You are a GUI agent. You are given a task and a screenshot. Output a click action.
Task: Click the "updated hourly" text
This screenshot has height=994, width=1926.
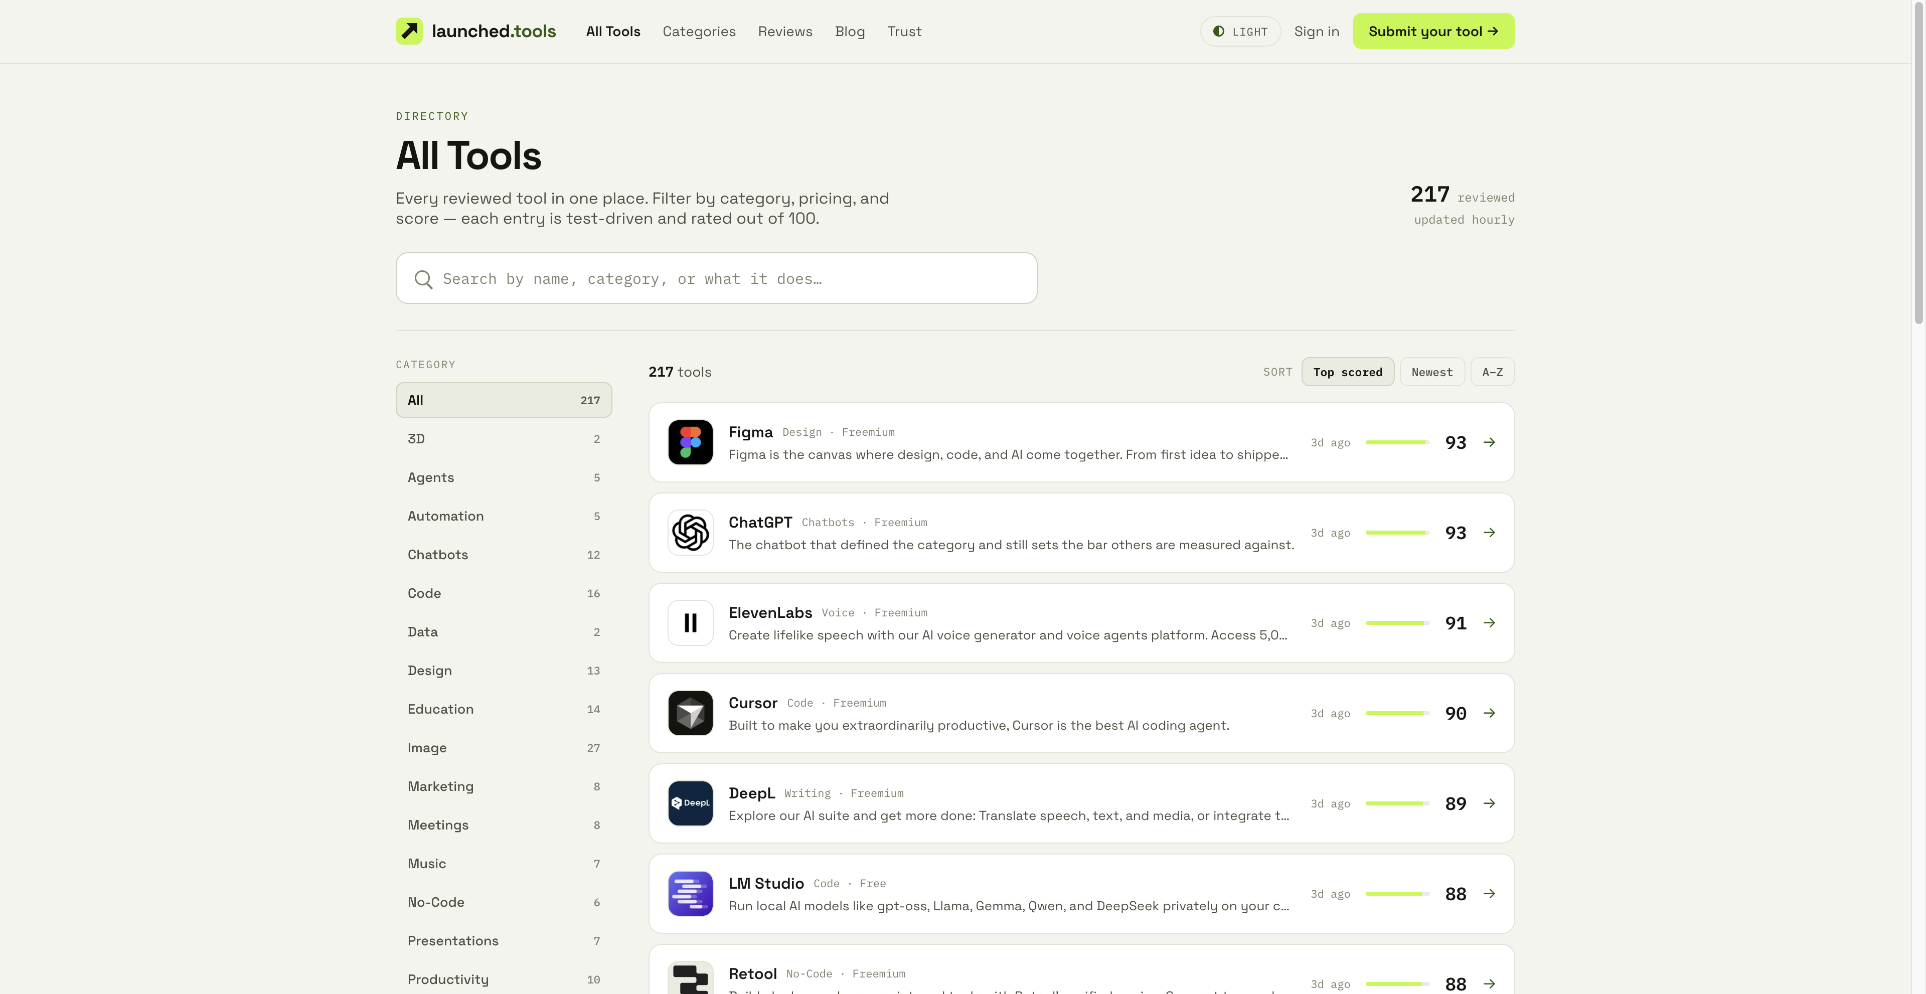1464,220
